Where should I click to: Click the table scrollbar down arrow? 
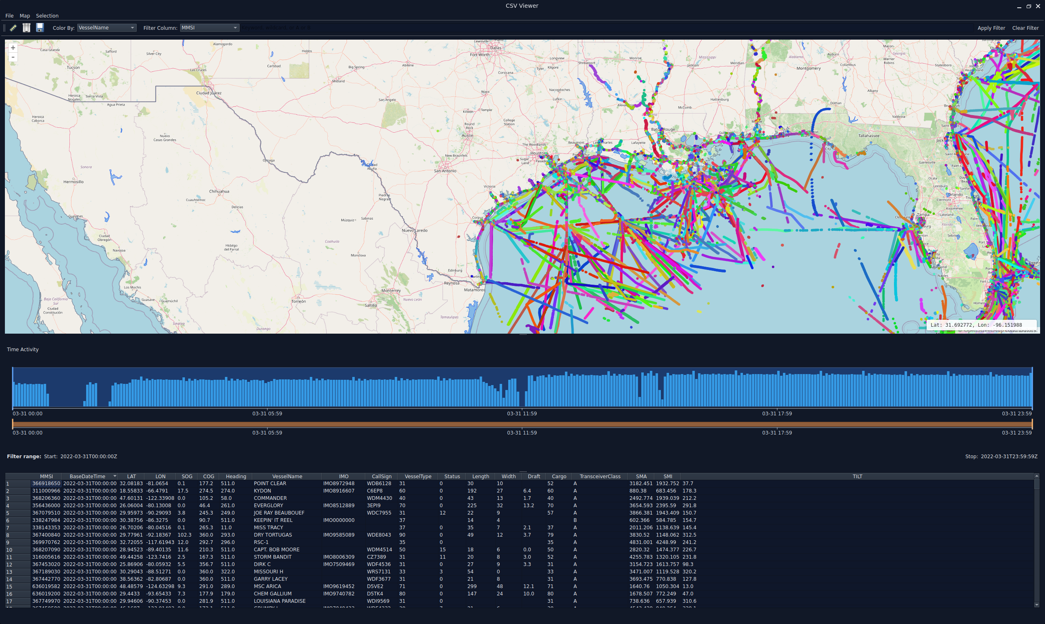(x=1036, y=605)
